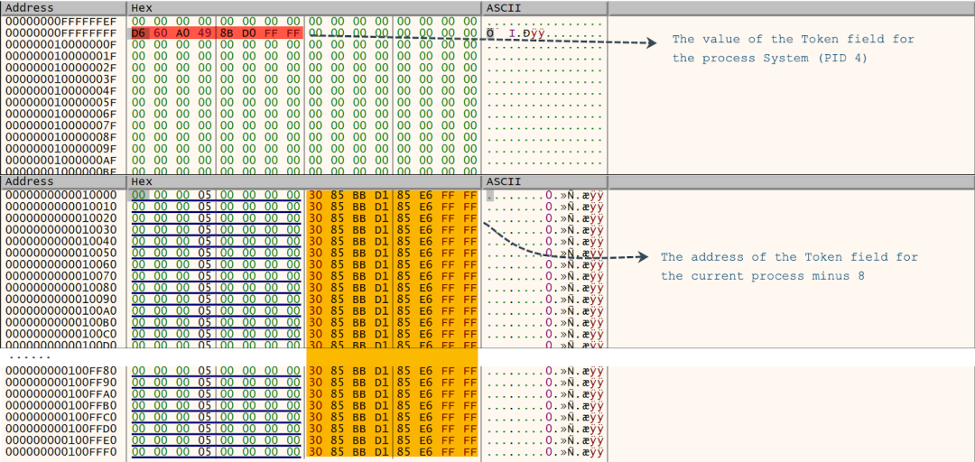975x462 pixels.
Task: Click the gray selected byte at address 0000000000010000
Action: tap(138, 194)
